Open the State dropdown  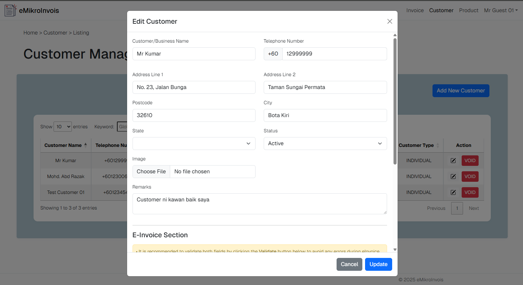click(194, 144)
